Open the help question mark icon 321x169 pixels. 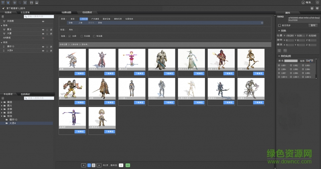click(312, 8)
